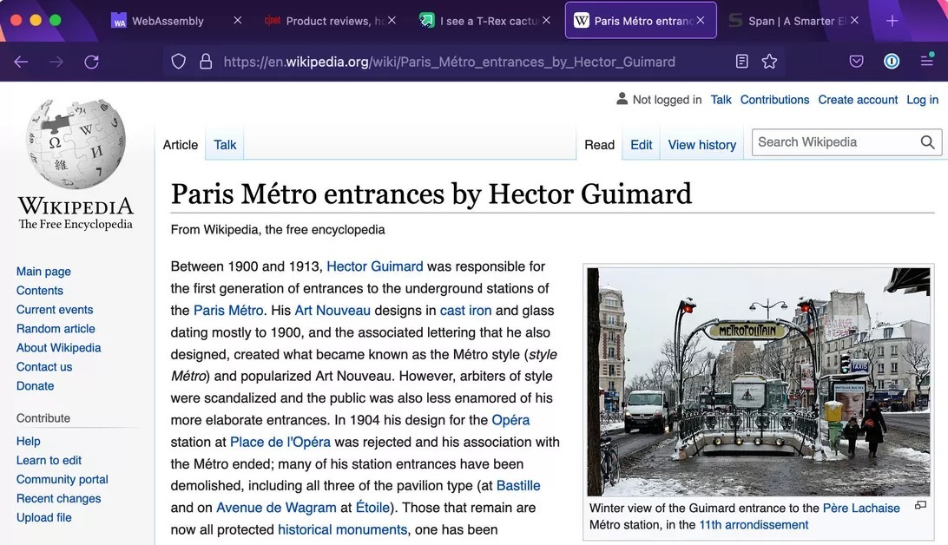Open the Guimard entrance photo thumbnail
The height and width of the screenshot is (545, 948).
(758, 382)
